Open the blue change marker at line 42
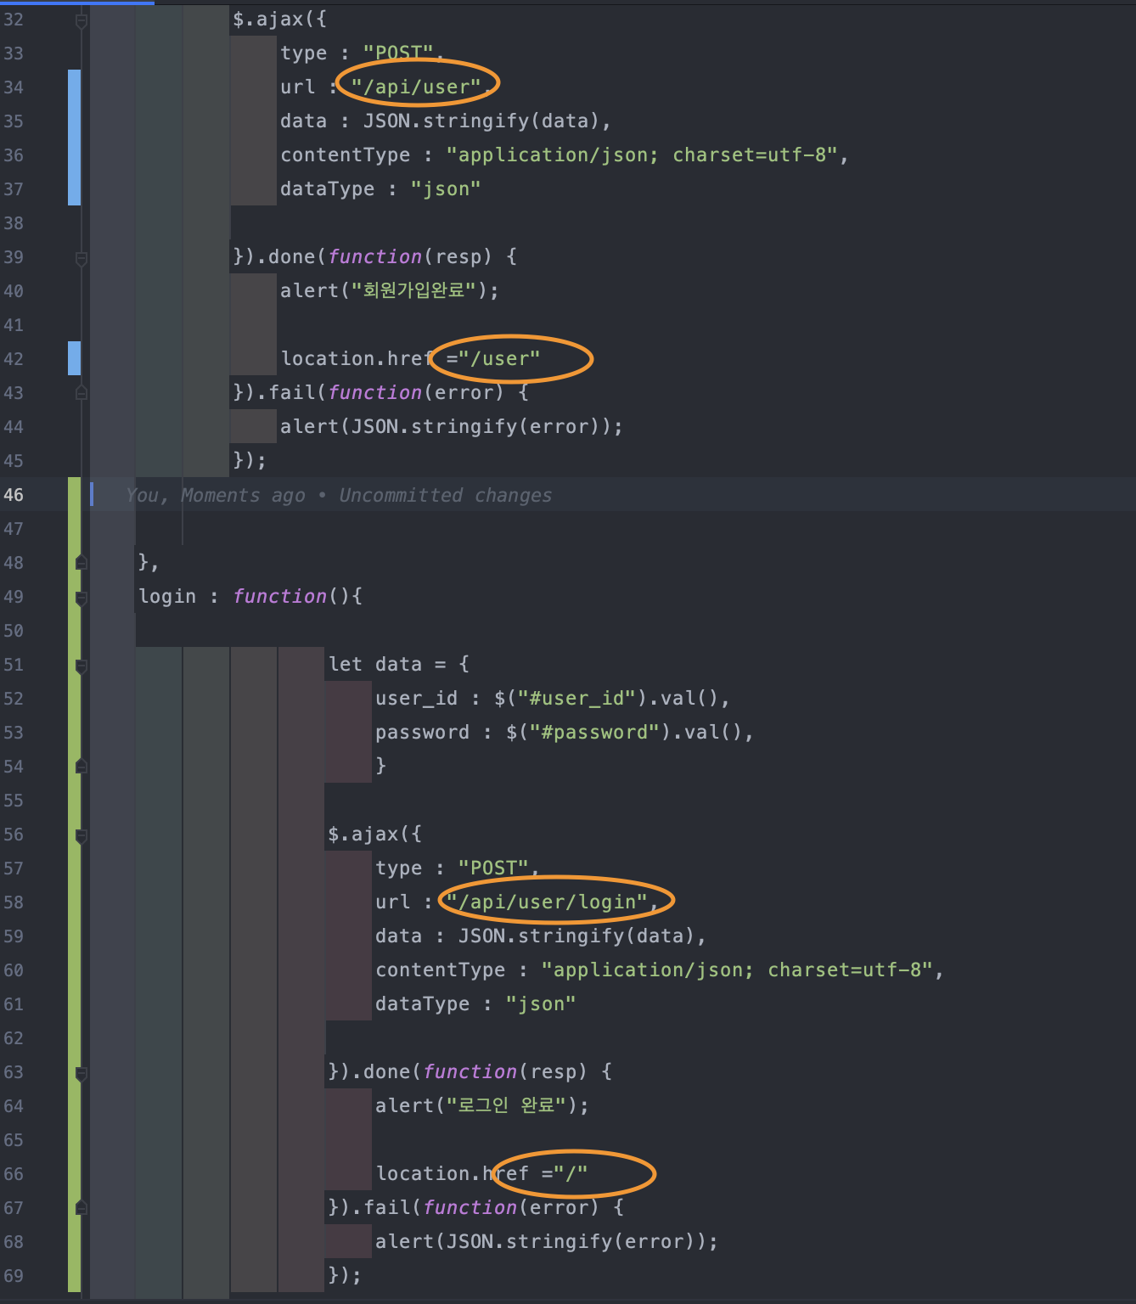The height and width of the screenshot is (1304, 1136). pyautogui.click(x=75, y=358)
